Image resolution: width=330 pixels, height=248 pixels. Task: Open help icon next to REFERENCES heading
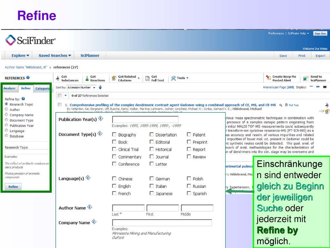point(28,77)
